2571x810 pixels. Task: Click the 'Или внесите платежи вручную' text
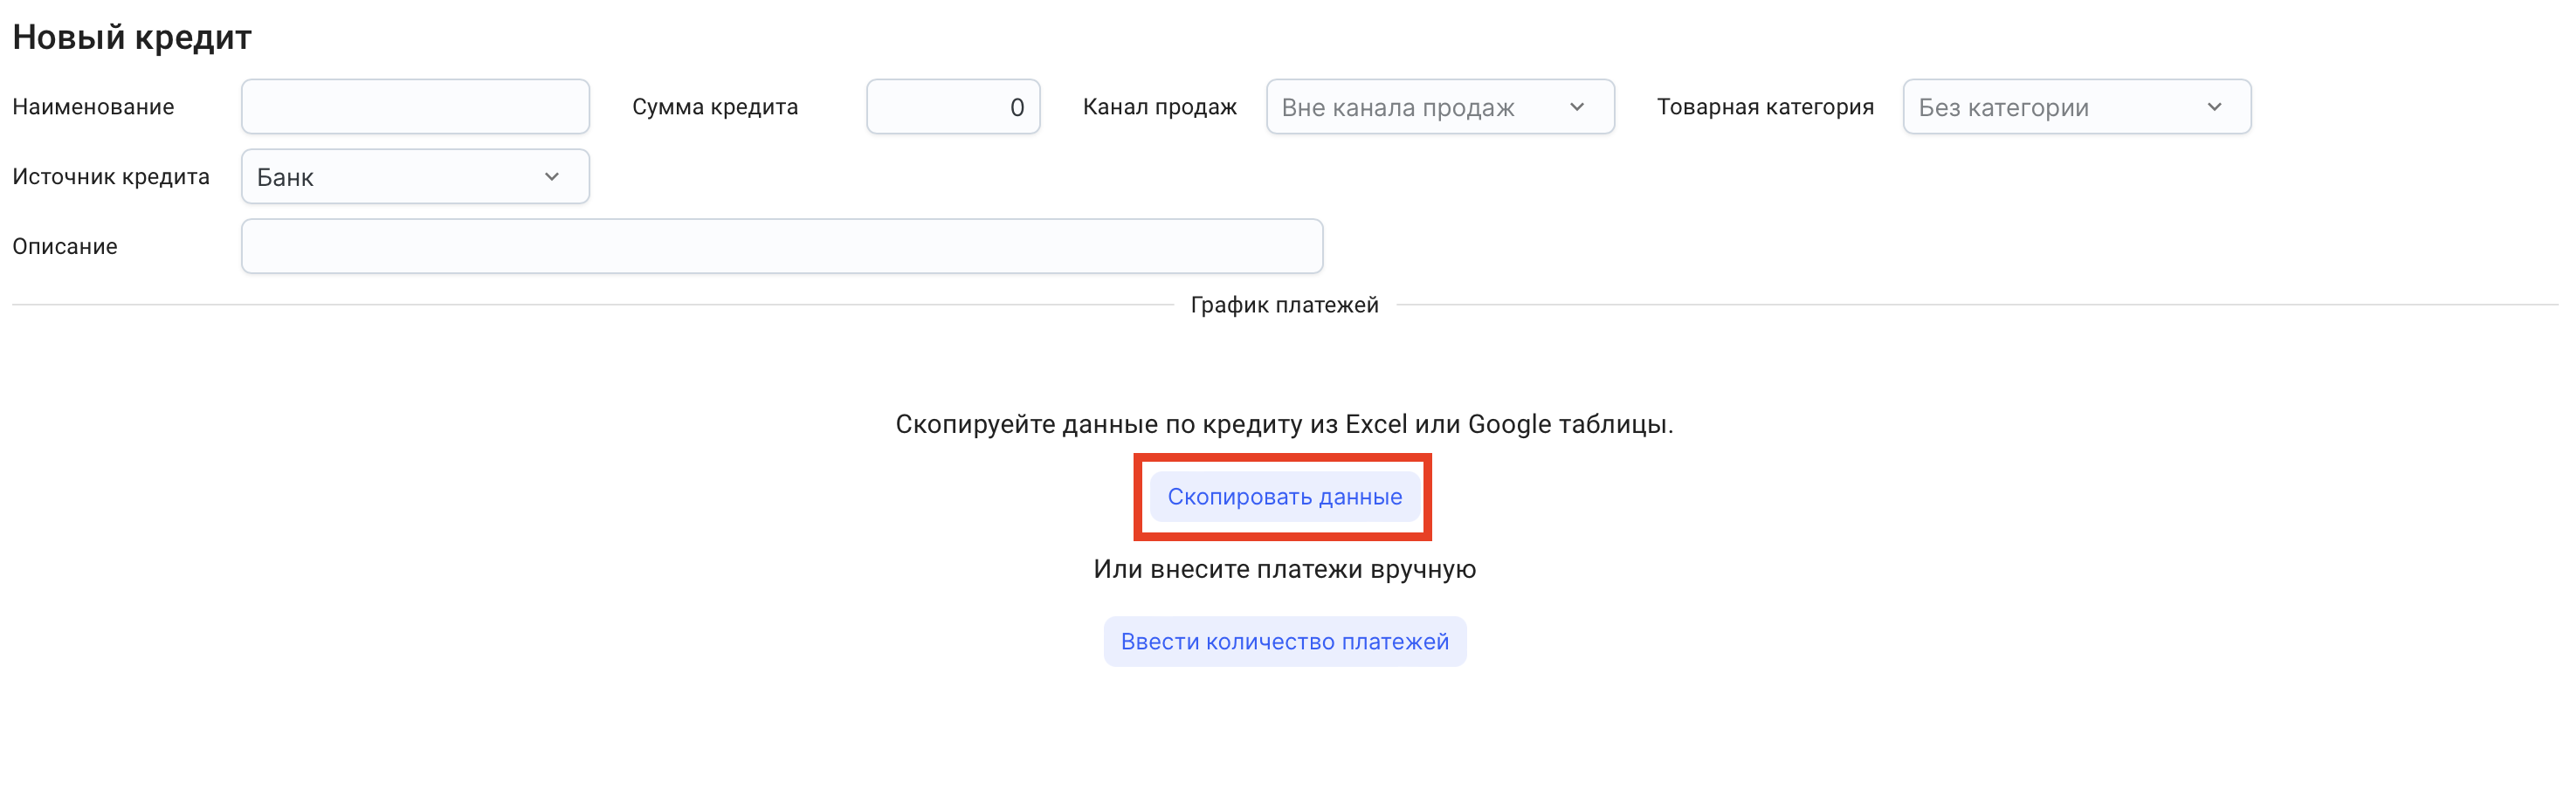coord(1284,568)
